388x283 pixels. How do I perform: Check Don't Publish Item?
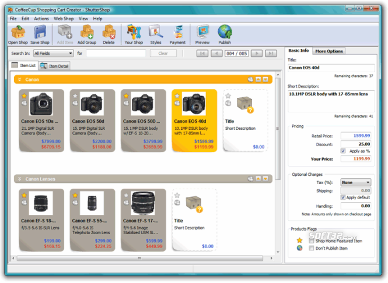pos(312,248)
